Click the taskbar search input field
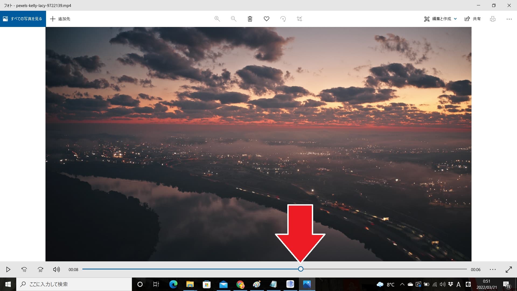Viewport: 517px width, 291px height. [74, 284]
